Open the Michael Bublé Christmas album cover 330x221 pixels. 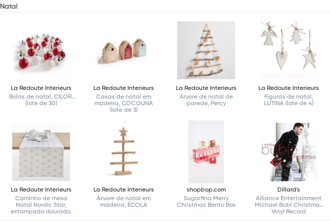(288, 152)
